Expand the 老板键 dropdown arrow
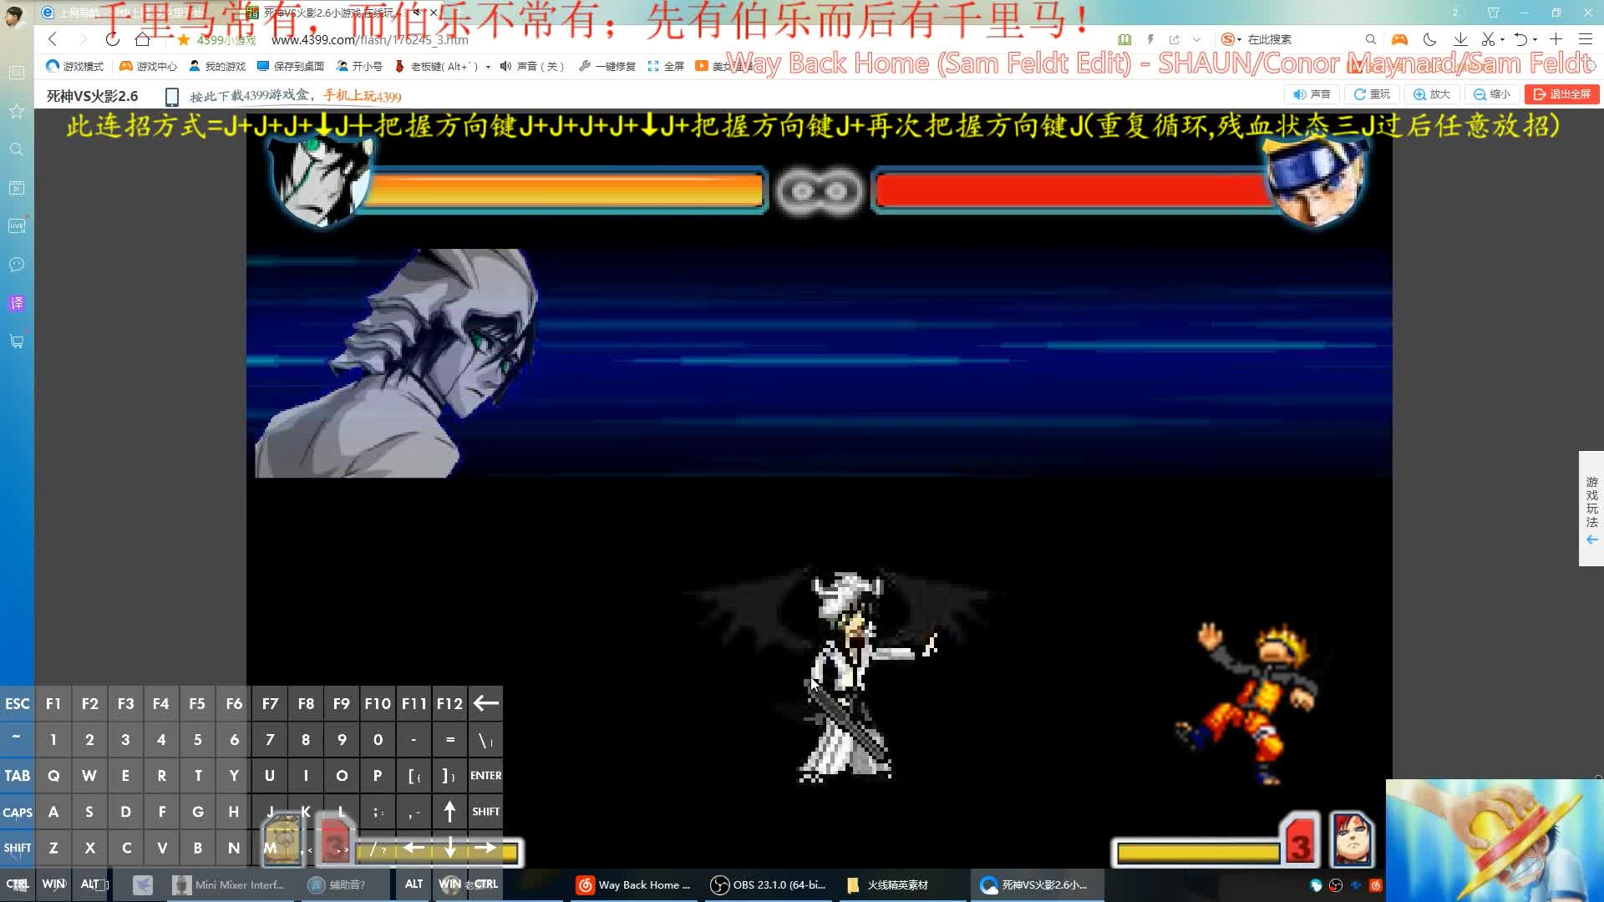Viewport: 1604px width, 902px height. (x=488, y=67)
